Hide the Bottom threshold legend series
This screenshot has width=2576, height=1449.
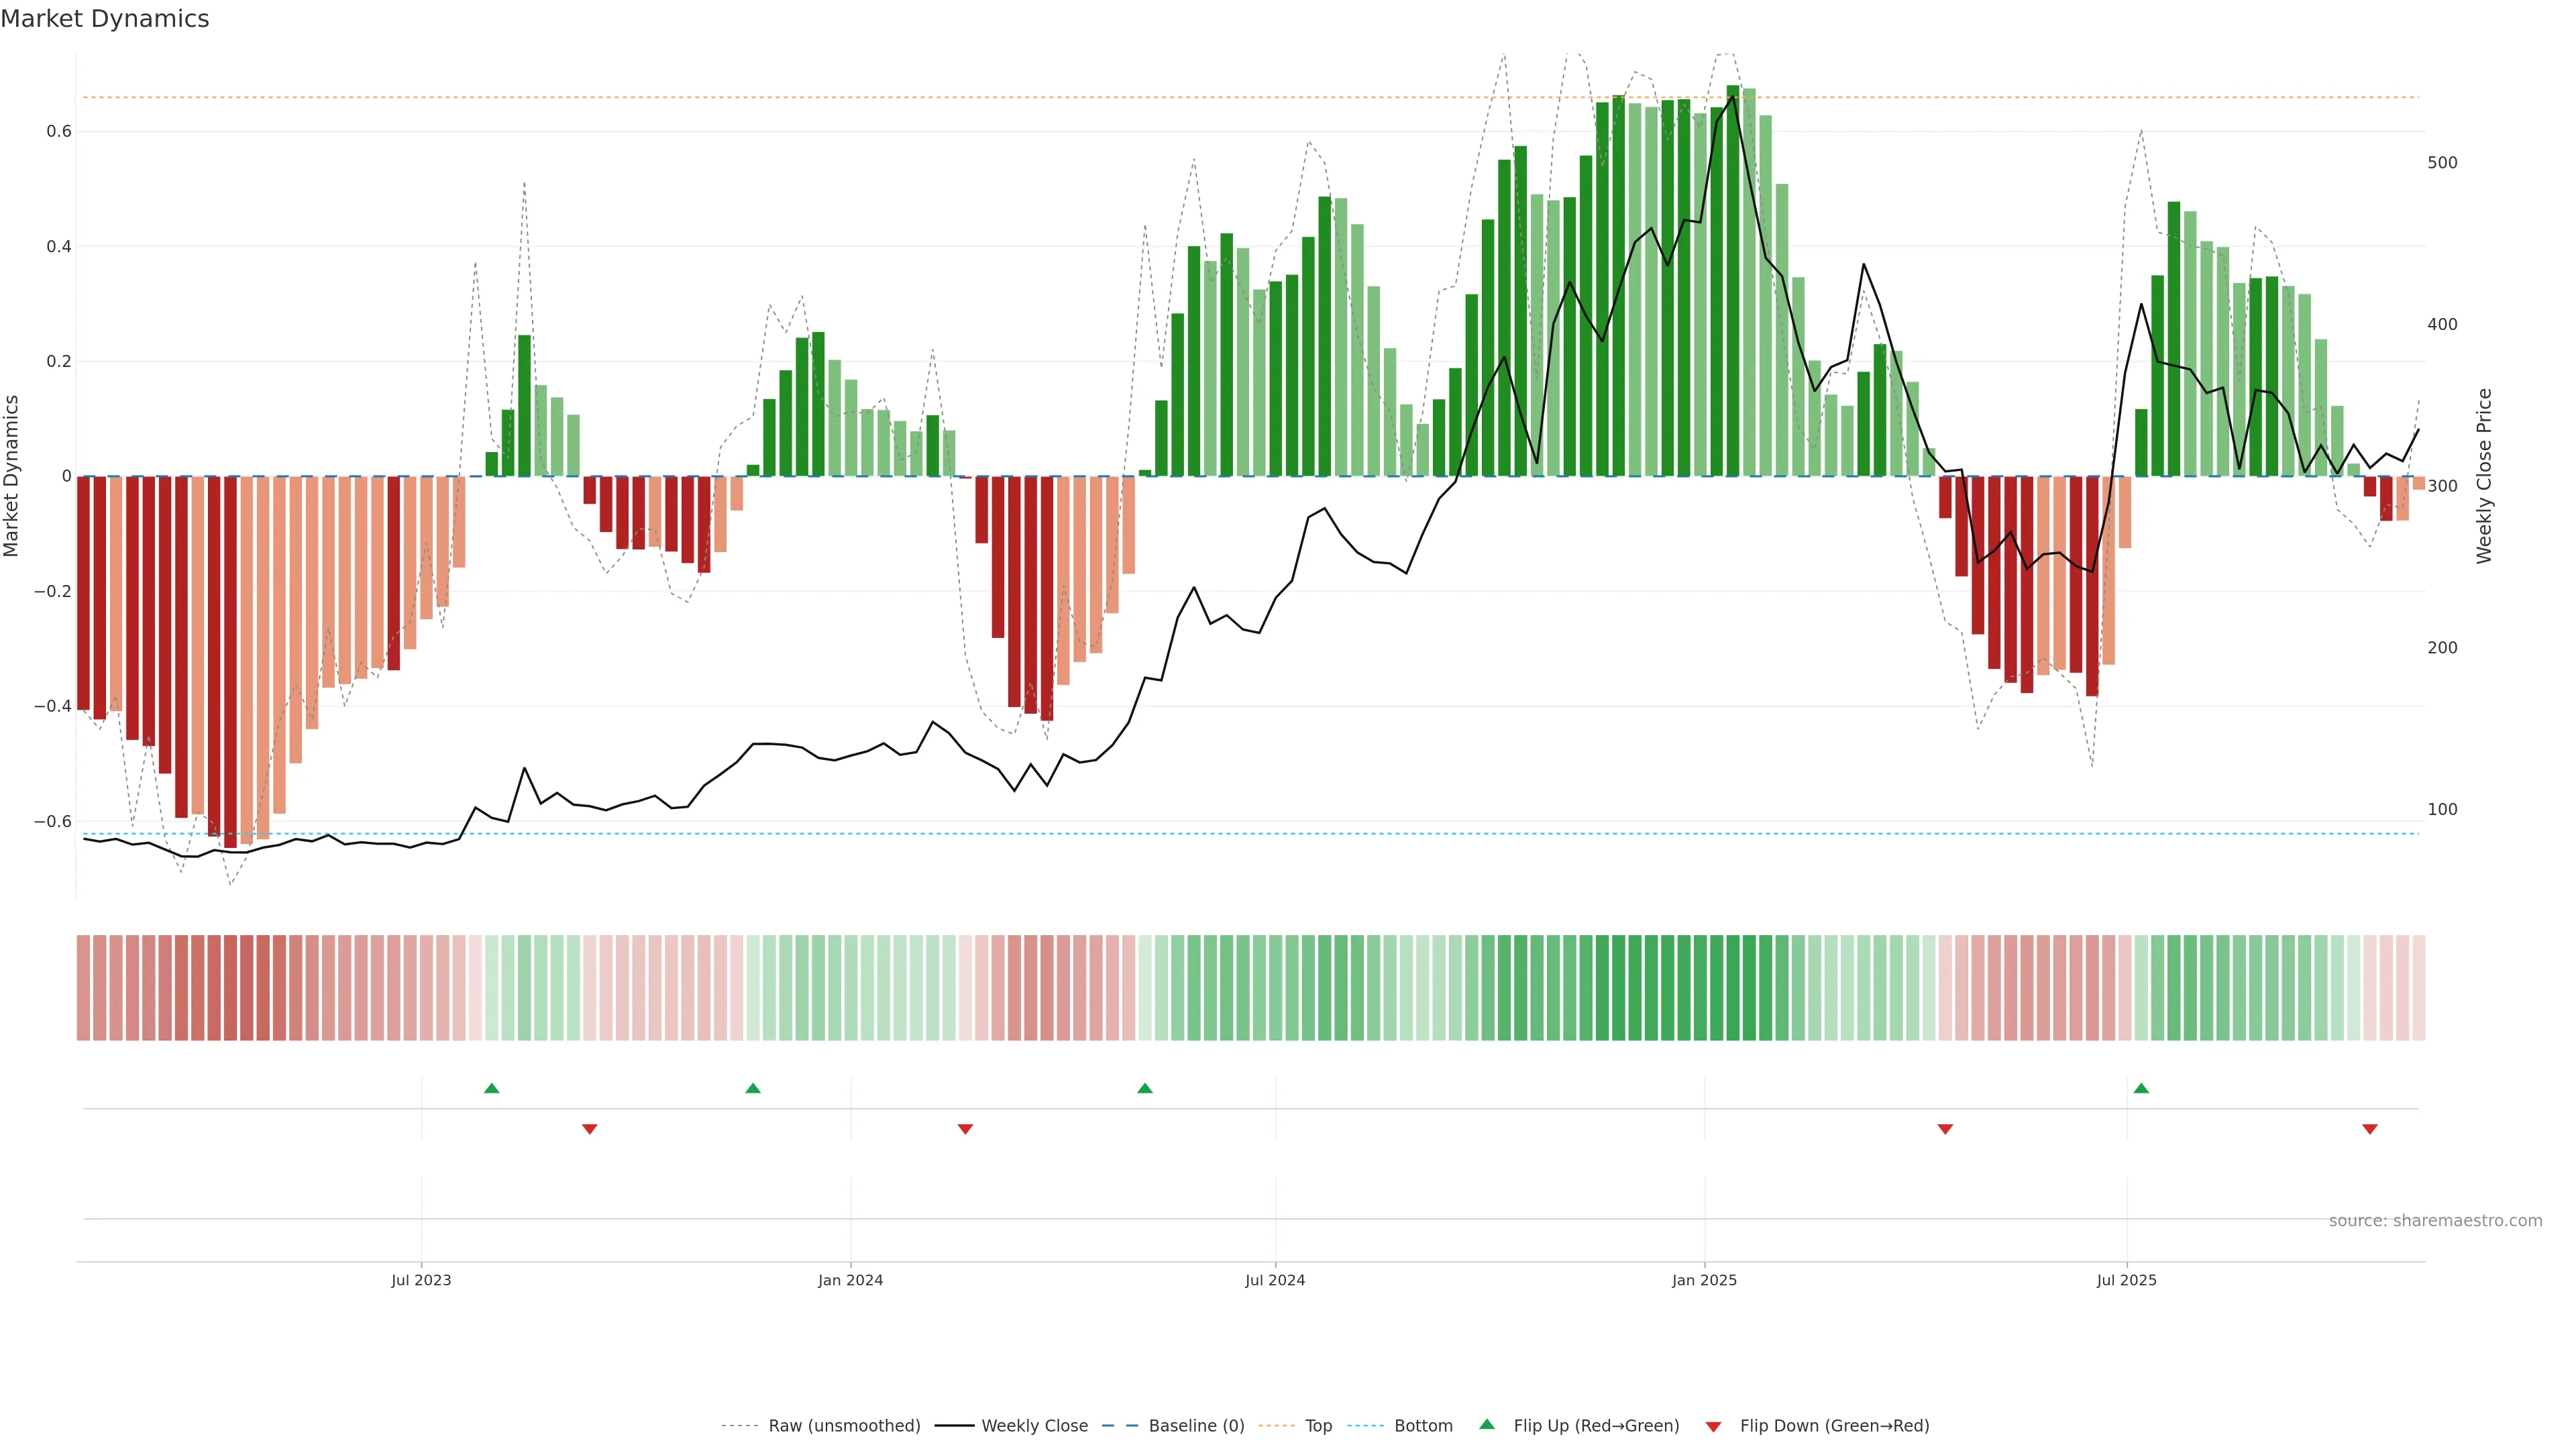[1423, 1426]
